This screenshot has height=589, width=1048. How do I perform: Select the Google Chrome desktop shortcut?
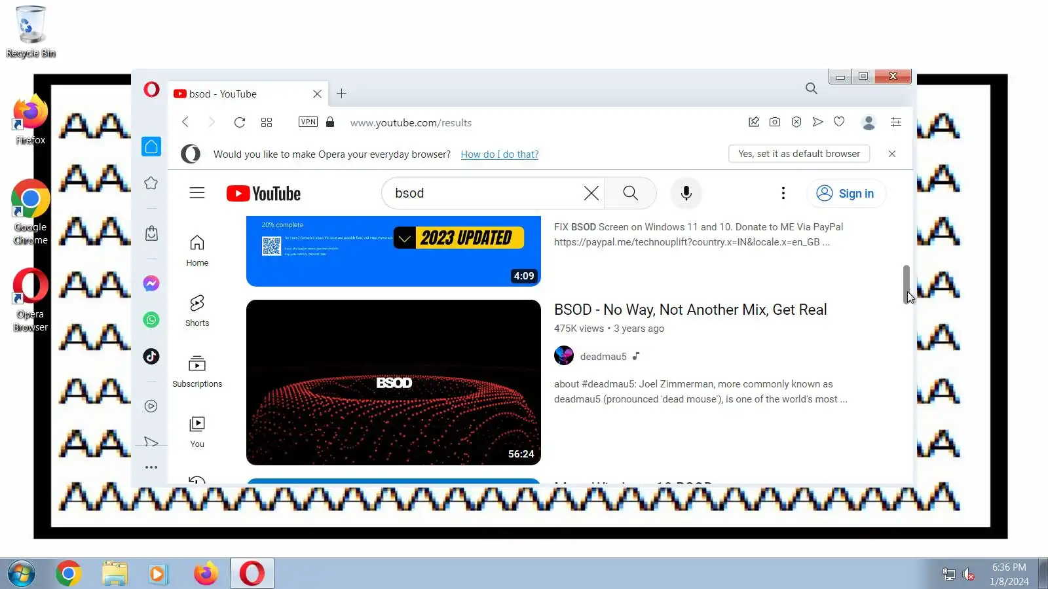coord(30,213)
